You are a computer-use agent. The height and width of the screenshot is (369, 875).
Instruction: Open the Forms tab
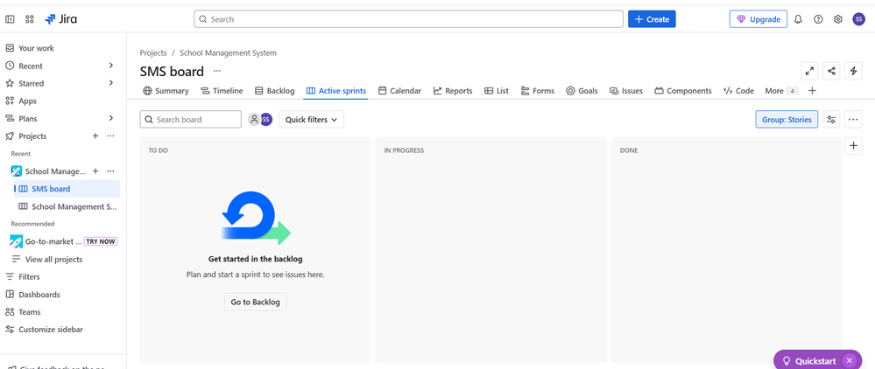[538, 91]
